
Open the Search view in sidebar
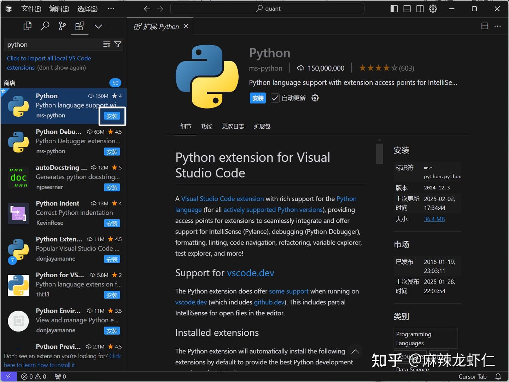pyautogui.click(x=45, y=26)
